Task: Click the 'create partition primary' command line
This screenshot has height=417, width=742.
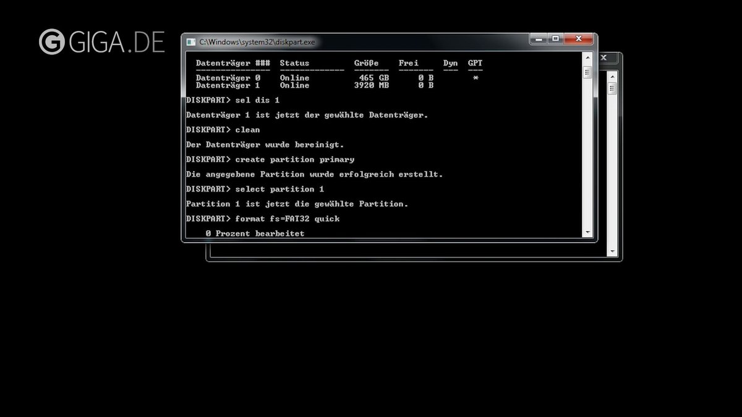Action: [x=294, y=159]
